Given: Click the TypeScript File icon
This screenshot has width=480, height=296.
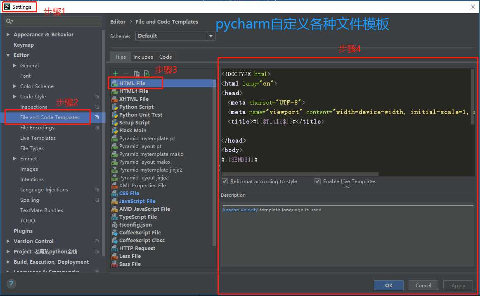Looking at the screenshot, I should pos(114,217).
